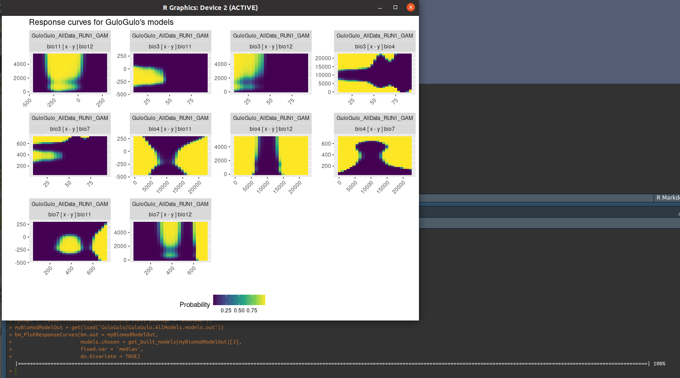Viewport: 680px width, 378px height.
Task: Select the bio11 by bio12 response plot
Action: click(70, 72)
